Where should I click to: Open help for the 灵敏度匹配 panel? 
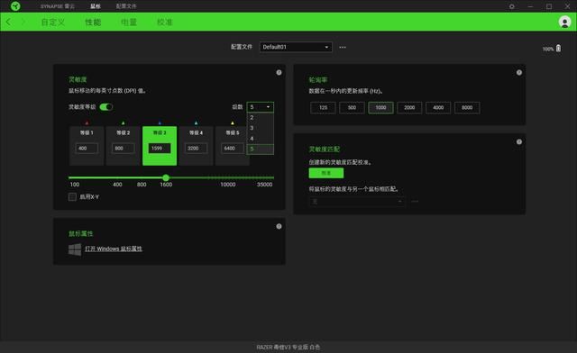(x=519, y=141)
